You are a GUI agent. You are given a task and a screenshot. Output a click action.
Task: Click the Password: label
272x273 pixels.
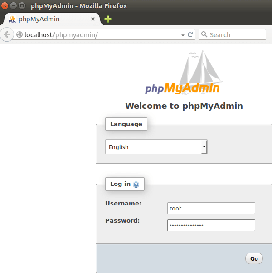(122, 220)
